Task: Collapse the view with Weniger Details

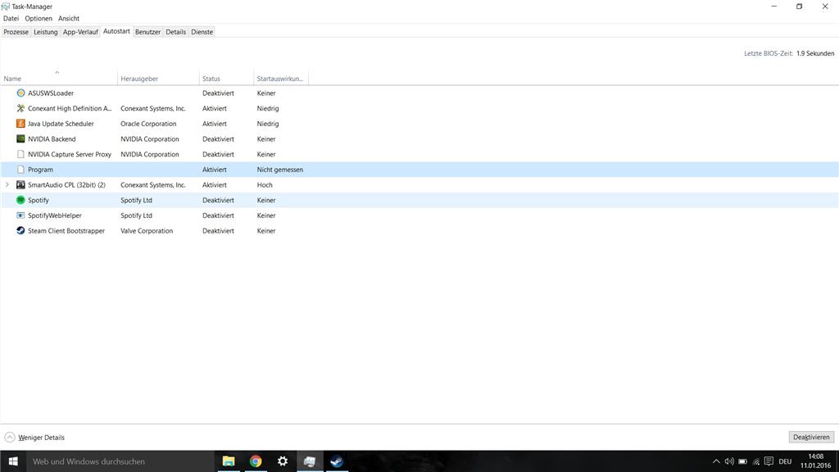Action: pyautogui.click(x=34, y=438)
